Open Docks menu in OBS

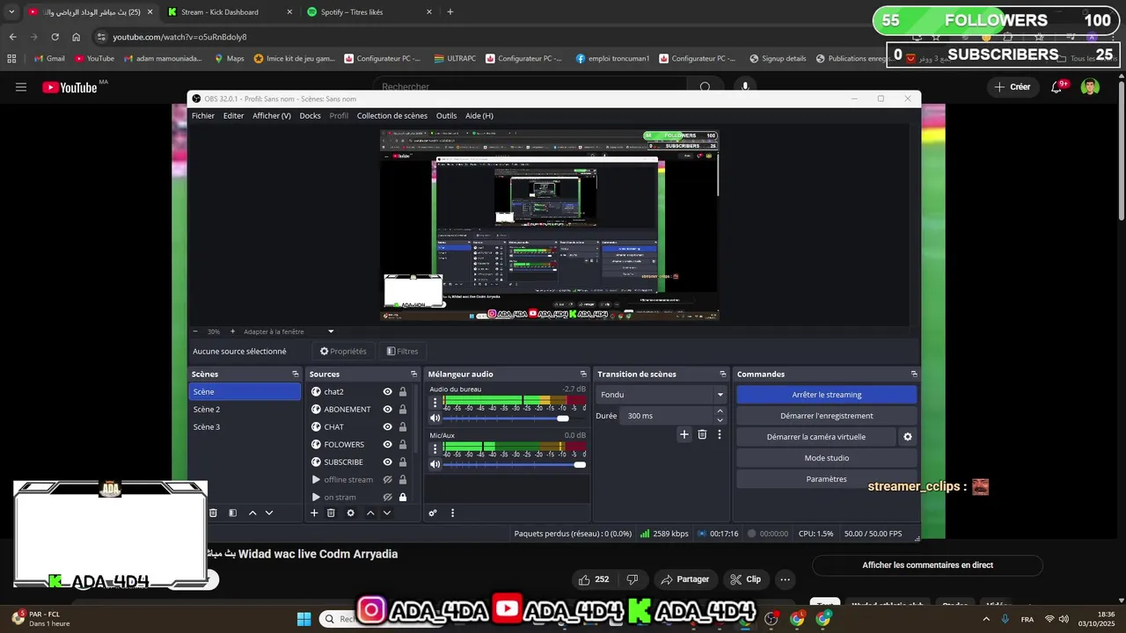pyautogui.click(x=310, y=116)
